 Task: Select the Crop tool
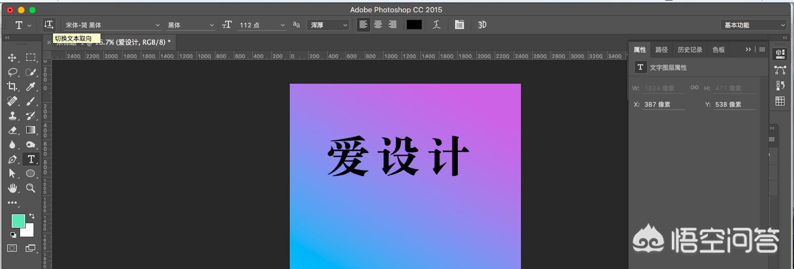(x=12, y=87)
